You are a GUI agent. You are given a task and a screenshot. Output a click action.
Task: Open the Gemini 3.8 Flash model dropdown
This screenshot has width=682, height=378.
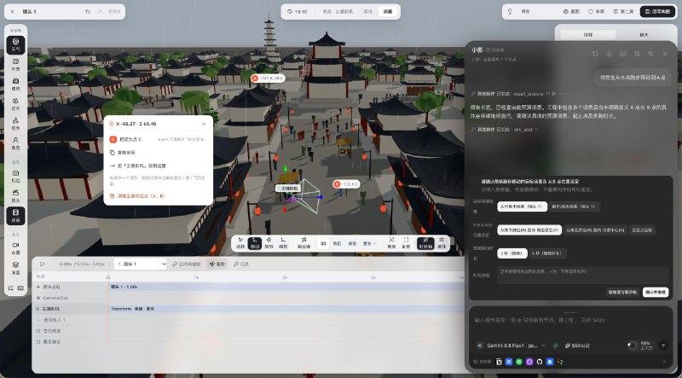pyautogui.click(x=511, y=346)
